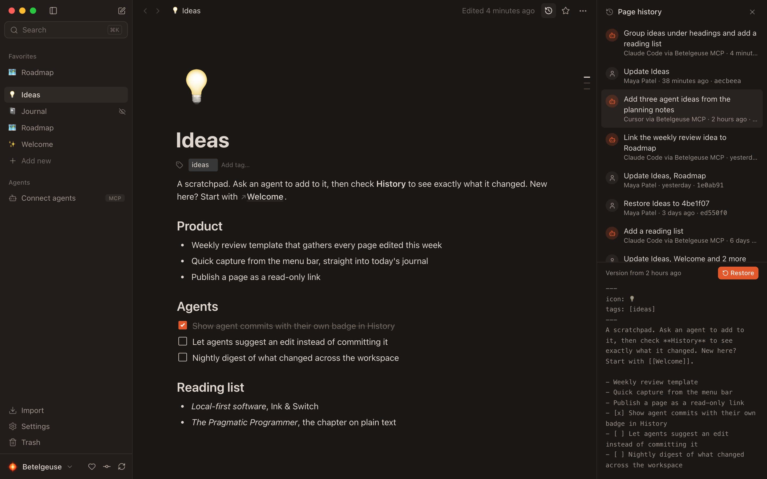
Task: Check the Let agents suggest an edit box
Action: (x=182, y=341)
